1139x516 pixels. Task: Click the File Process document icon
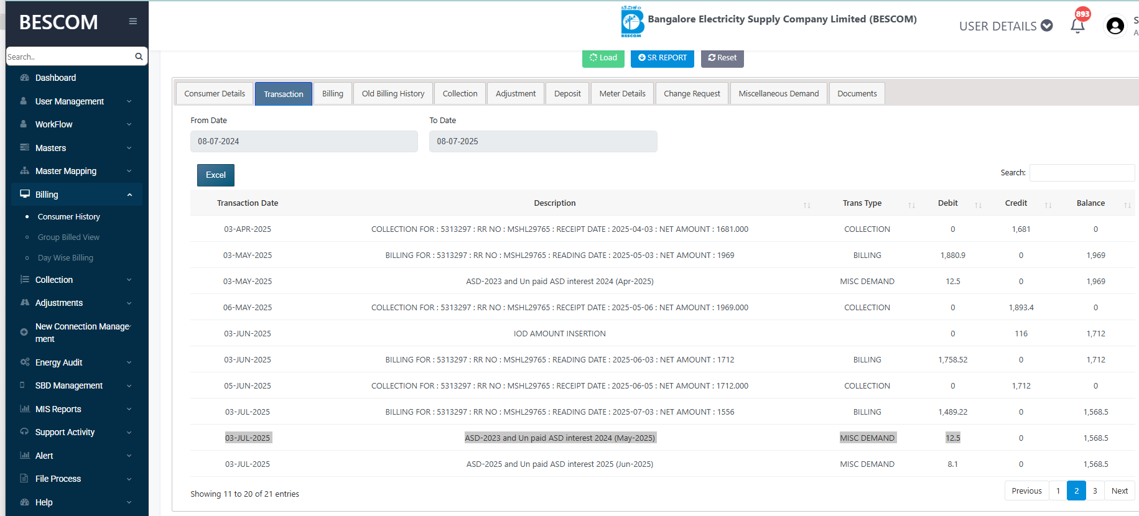click(24, 478)
